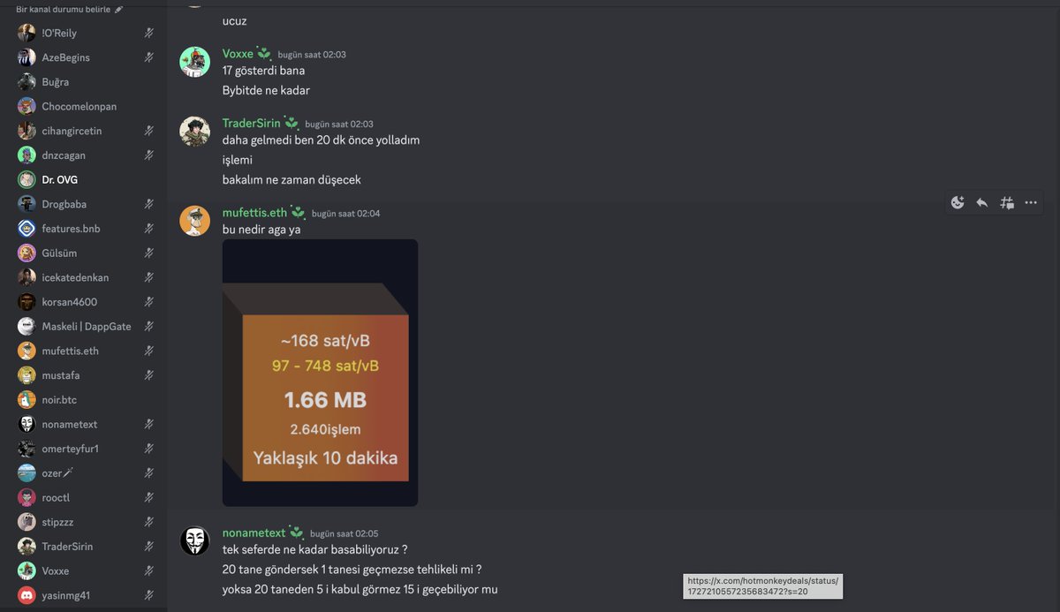Click the leaf role badge next to Voxxe

click(x=263, y=54)
